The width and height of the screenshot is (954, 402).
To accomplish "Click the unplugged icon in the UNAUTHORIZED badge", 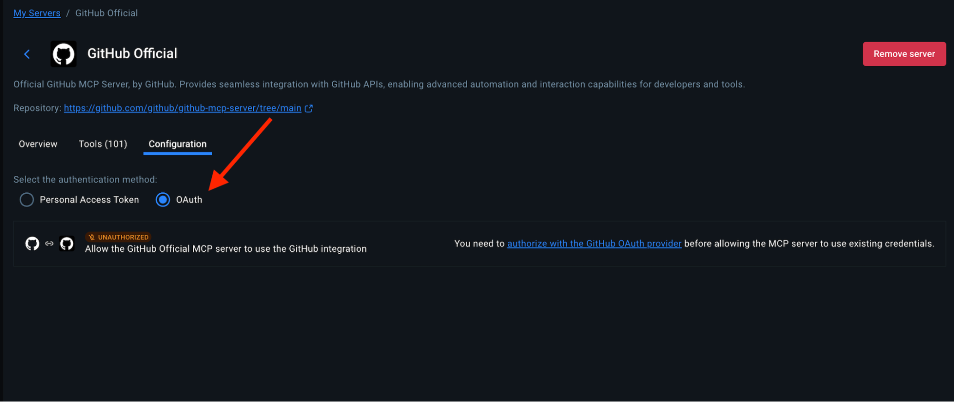I will 92,237.
